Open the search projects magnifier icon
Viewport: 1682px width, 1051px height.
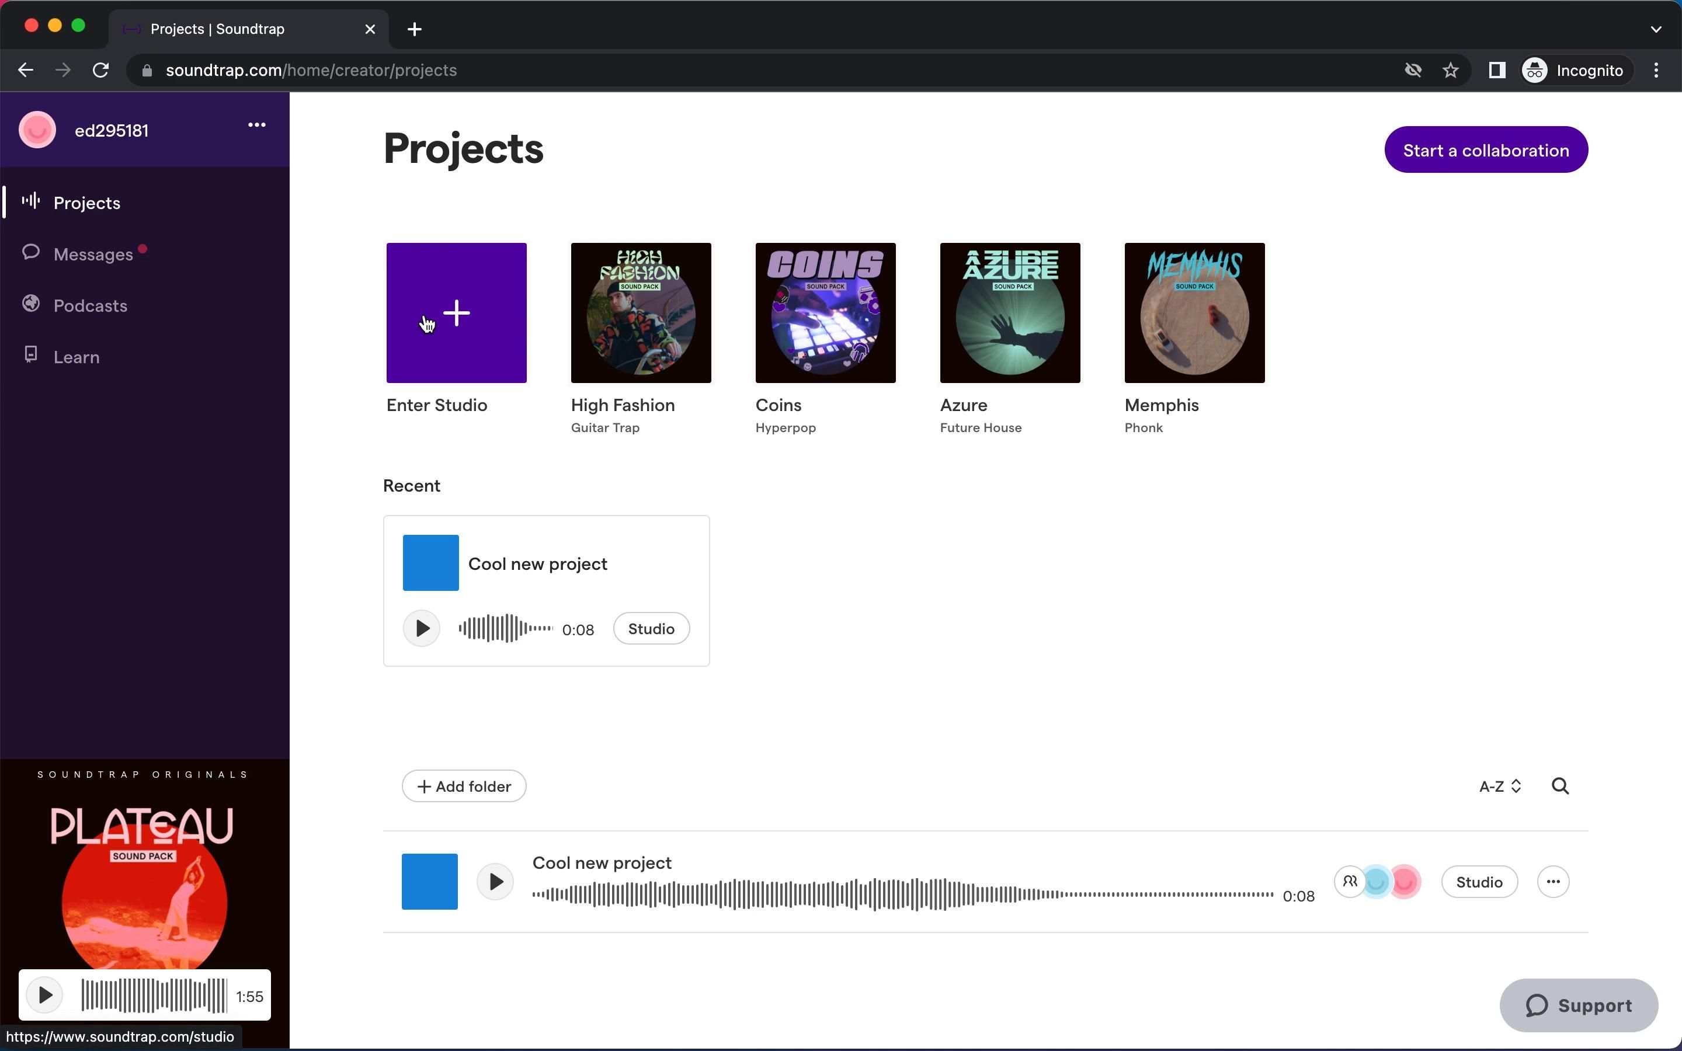1560,786
